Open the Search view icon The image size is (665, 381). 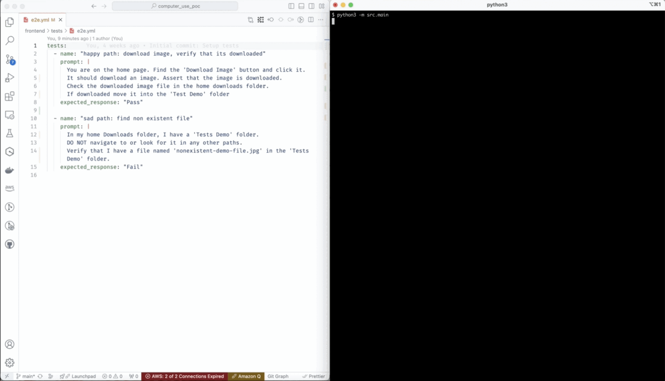pyautogui.click(x=10, y=40)
